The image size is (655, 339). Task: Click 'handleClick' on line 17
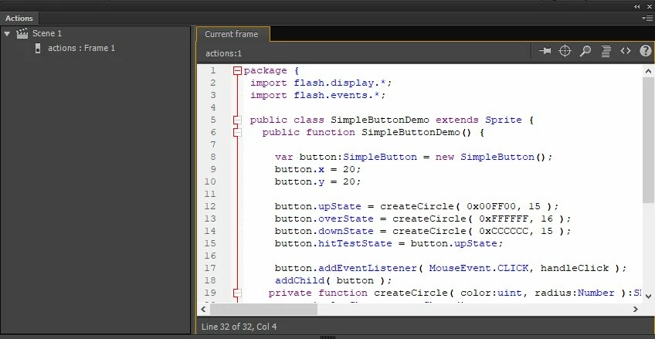click(575, 269)
